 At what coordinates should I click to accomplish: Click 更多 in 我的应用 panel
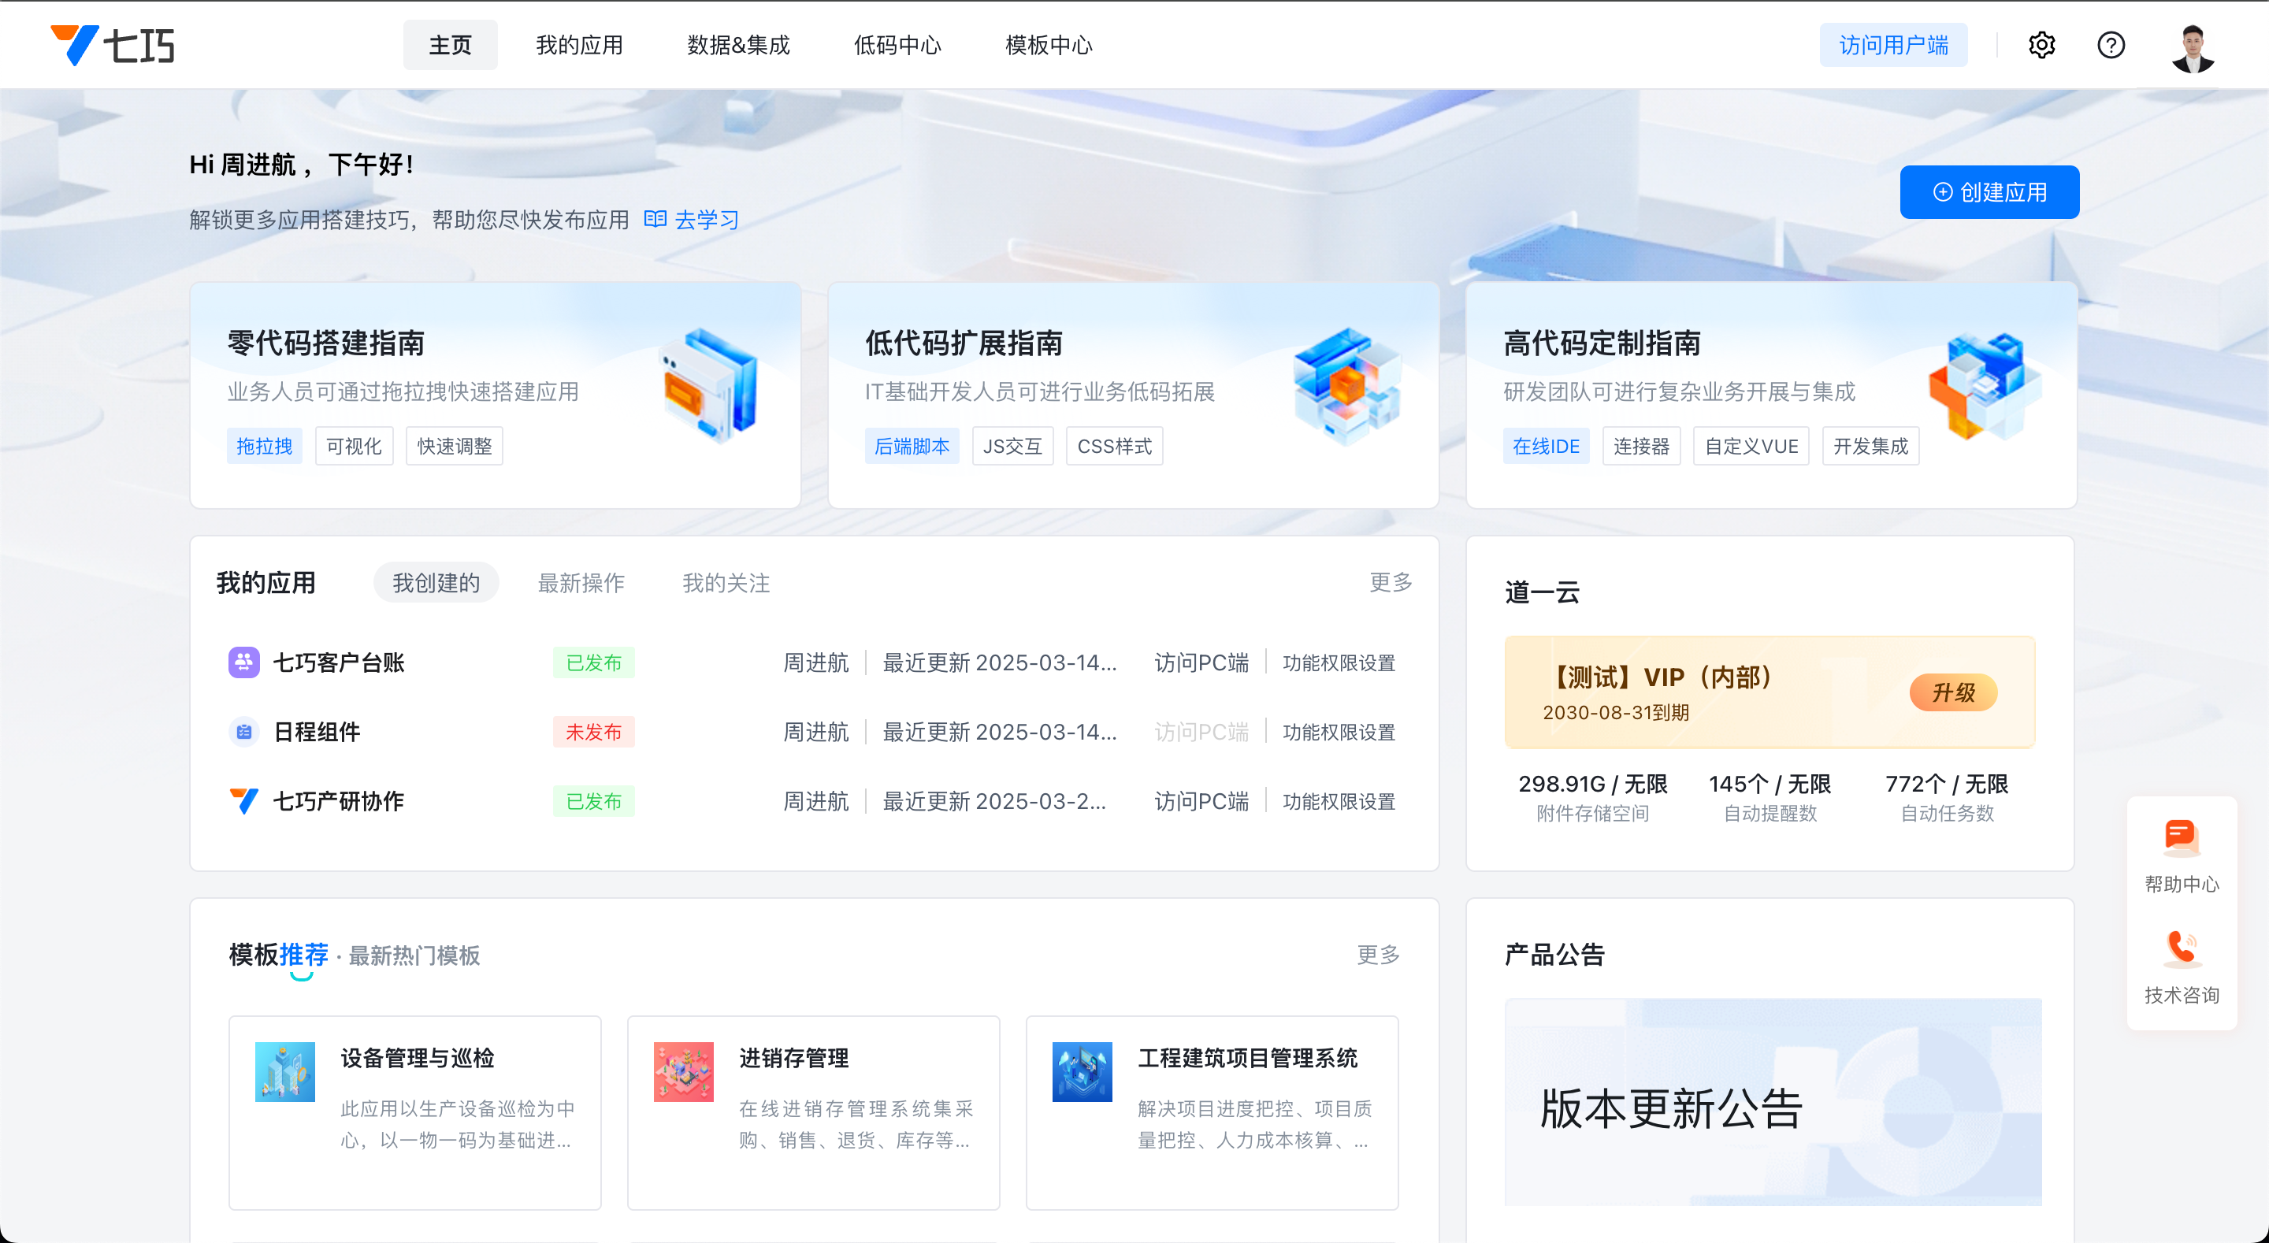1390,582
